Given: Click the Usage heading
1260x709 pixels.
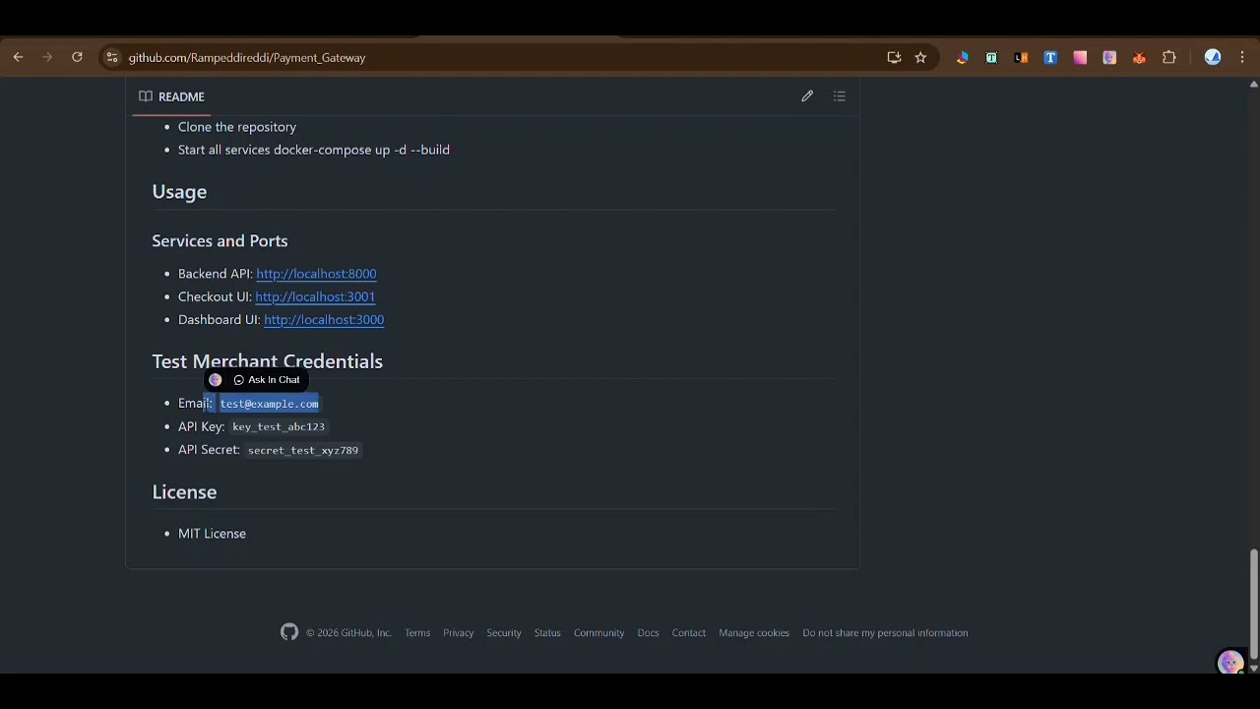Looking at the screenshot, I should 179,192.
